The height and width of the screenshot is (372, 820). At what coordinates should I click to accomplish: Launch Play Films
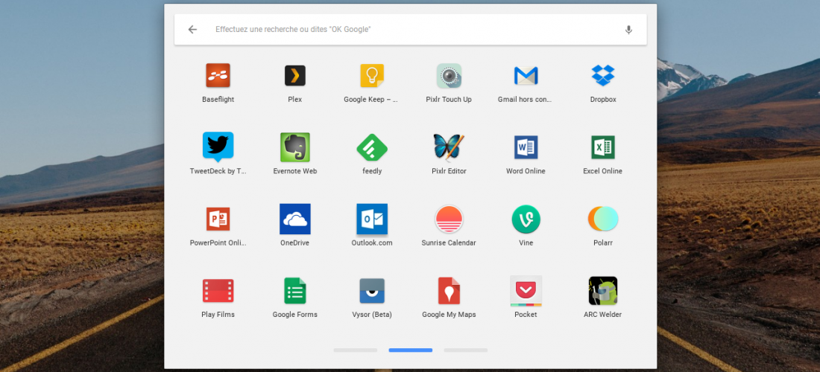pos(218,291)
